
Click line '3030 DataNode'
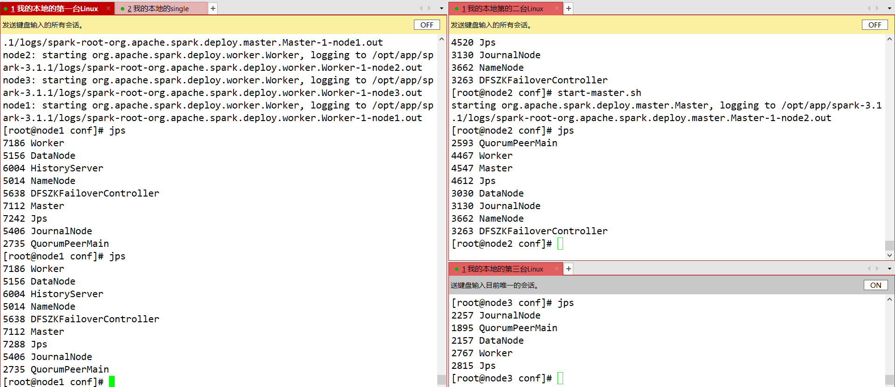point(488,193)
